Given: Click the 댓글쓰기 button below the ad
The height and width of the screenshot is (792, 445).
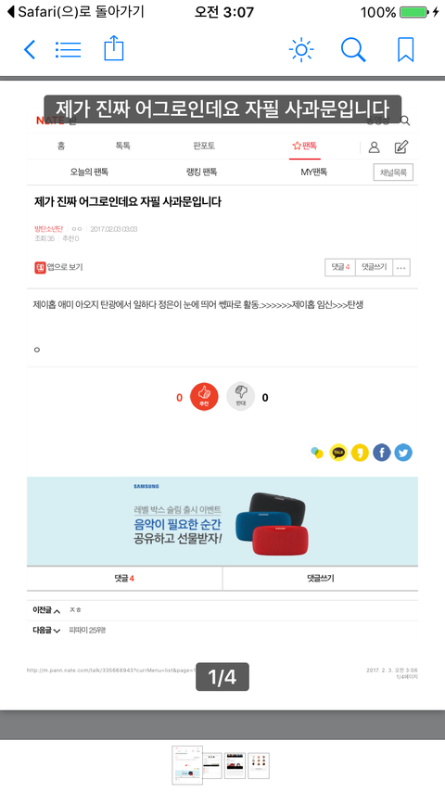Looking at the screenshot, I should [x=320, y=579].
